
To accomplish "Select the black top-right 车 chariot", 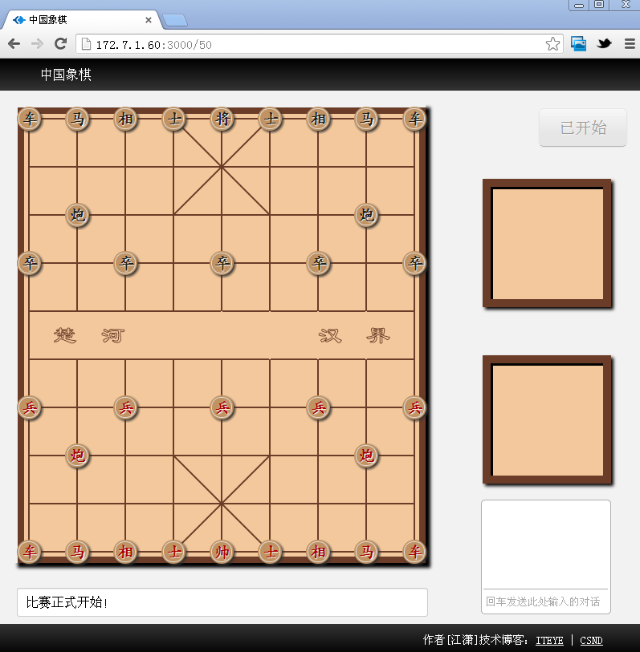I will pos(414,119).
